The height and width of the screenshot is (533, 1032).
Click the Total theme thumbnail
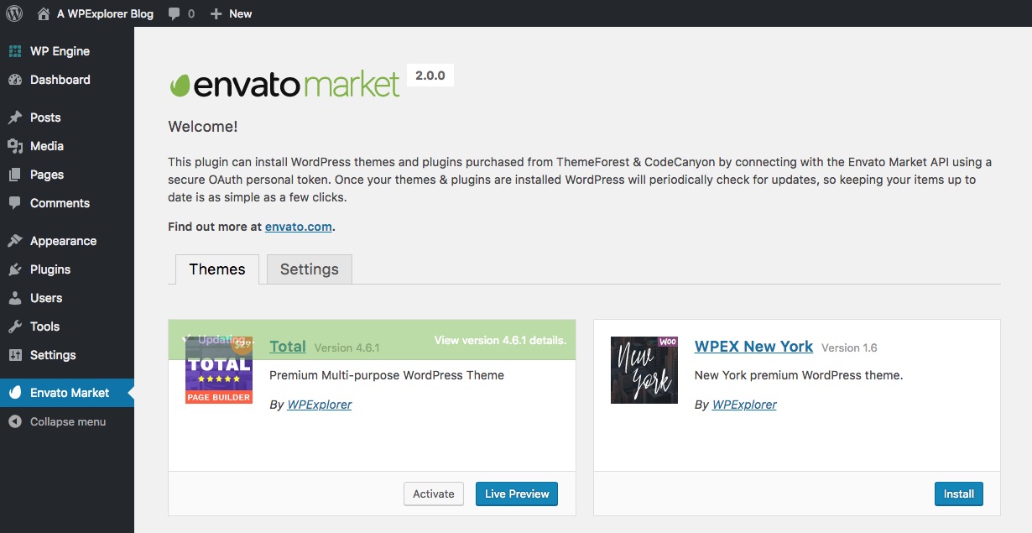[x=219, y=370]
